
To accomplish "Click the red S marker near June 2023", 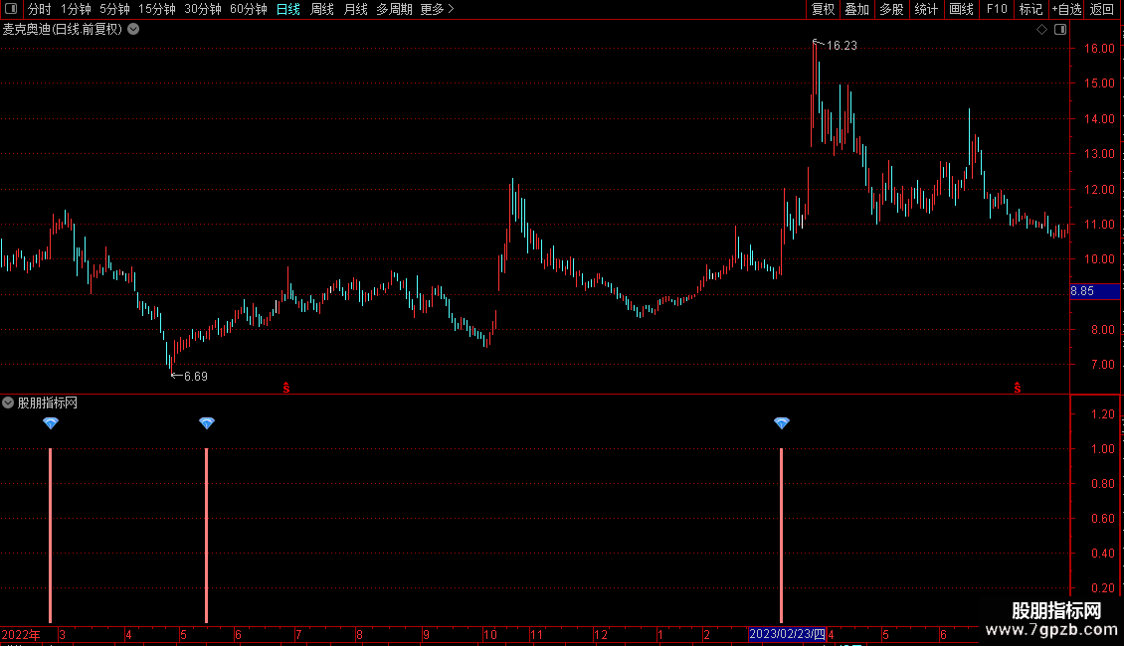I will (1018, 388).
